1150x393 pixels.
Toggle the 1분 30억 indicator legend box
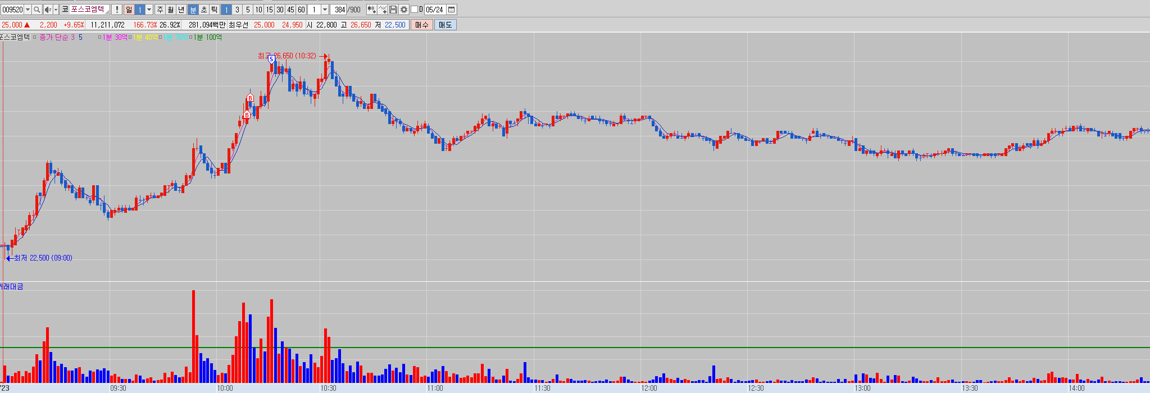coord(100,38)
